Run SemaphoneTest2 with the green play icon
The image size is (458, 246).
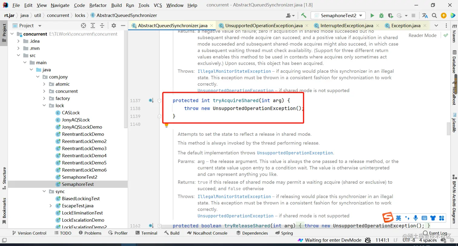pos(372,15)
